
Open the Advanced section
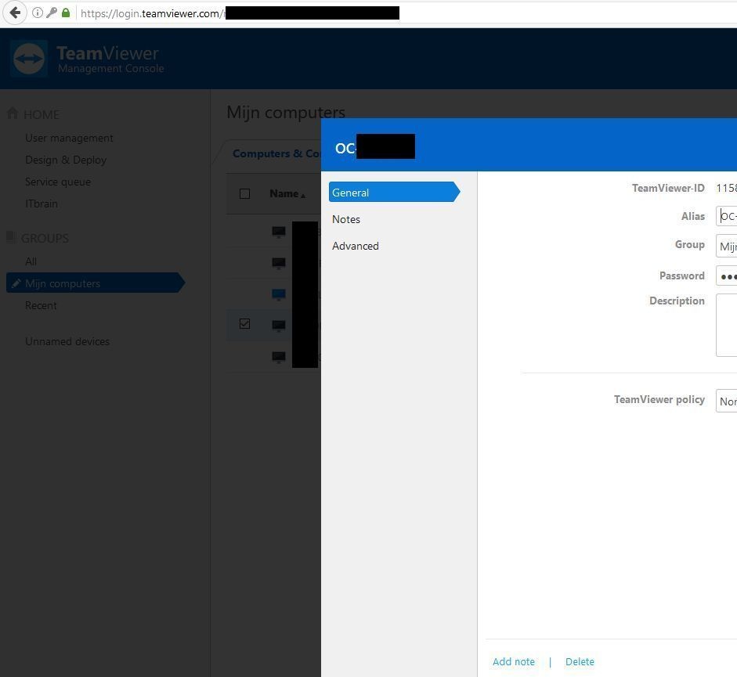click(356, 246)
